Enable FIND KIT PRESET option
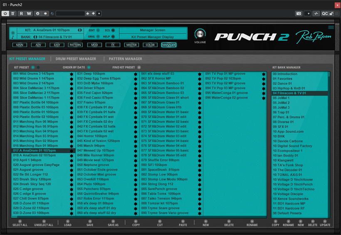 [139, 67]
